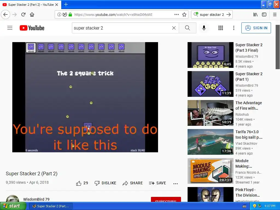Click title 'The Advantage of Fins with...'
The height and width of the screenshot is (210, 280).
tap(249, 106)
